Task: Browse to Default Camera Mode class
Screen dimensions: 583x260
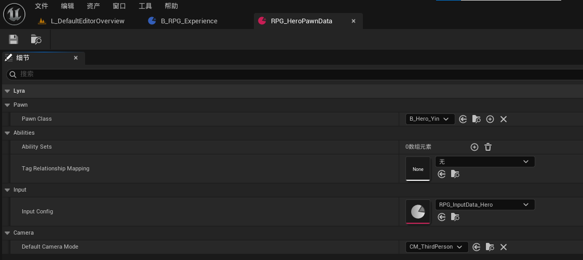Action: coord(490,247)
